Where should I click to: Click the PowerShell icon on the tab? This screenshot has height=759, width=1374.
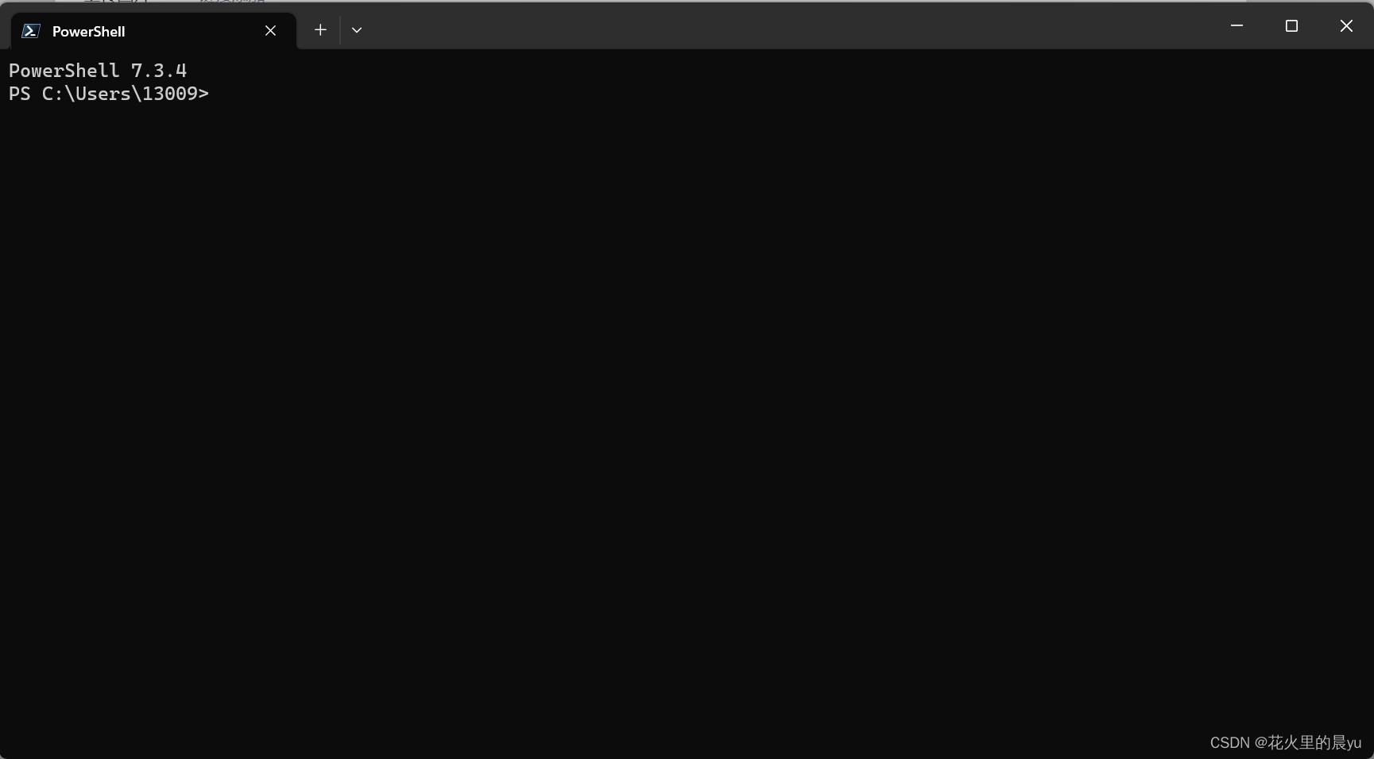(x=30, y=30)
